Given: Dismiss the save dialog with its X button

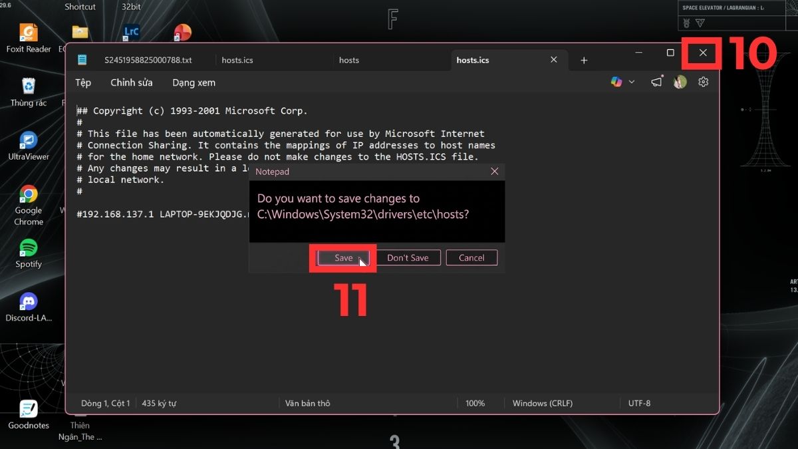Looking at the screenshot, I should tap(494, 172).
